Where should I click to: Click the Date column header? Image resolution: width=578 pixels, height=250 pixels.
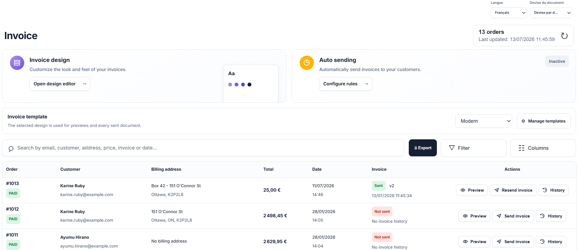[x=317, y=169]
